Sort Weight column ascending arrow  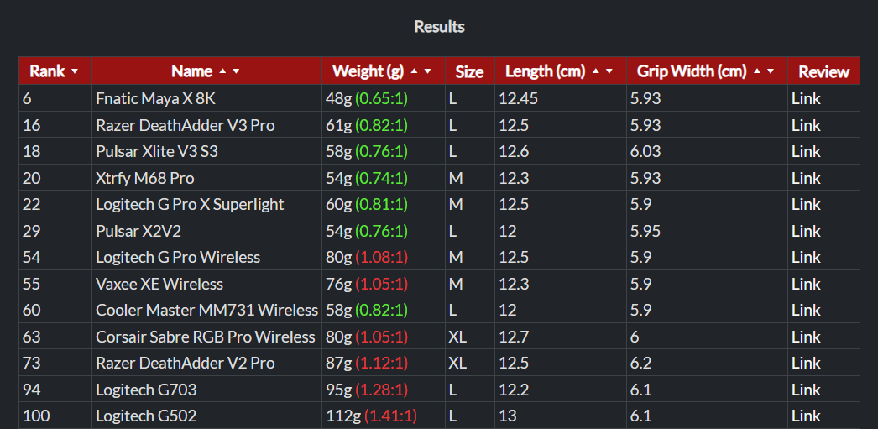(x=415, y=71)
